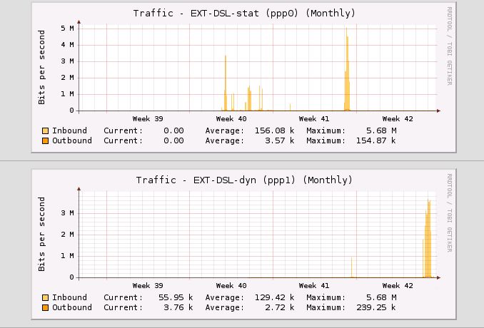484x328 pixels.
Task: Click the 3 M y-axis label on ppp1
Action: [x=68, y=212]
